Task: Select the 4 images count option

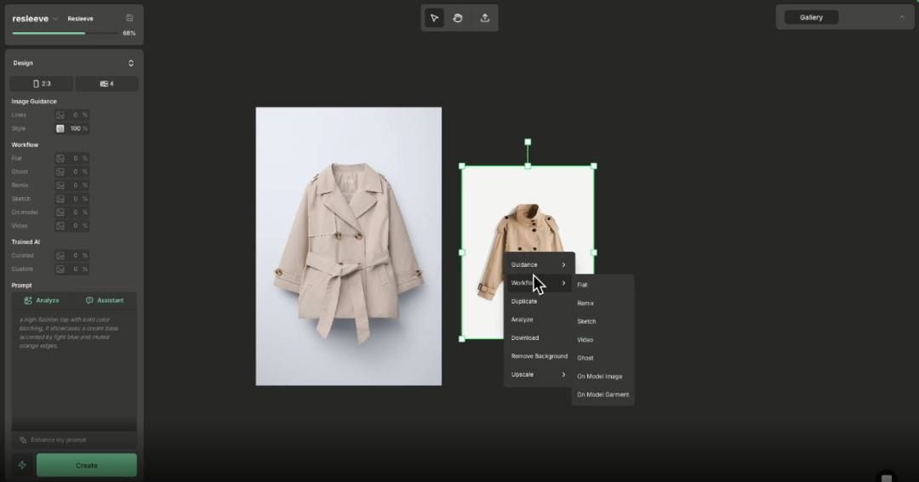Action: tap(106, 83)
